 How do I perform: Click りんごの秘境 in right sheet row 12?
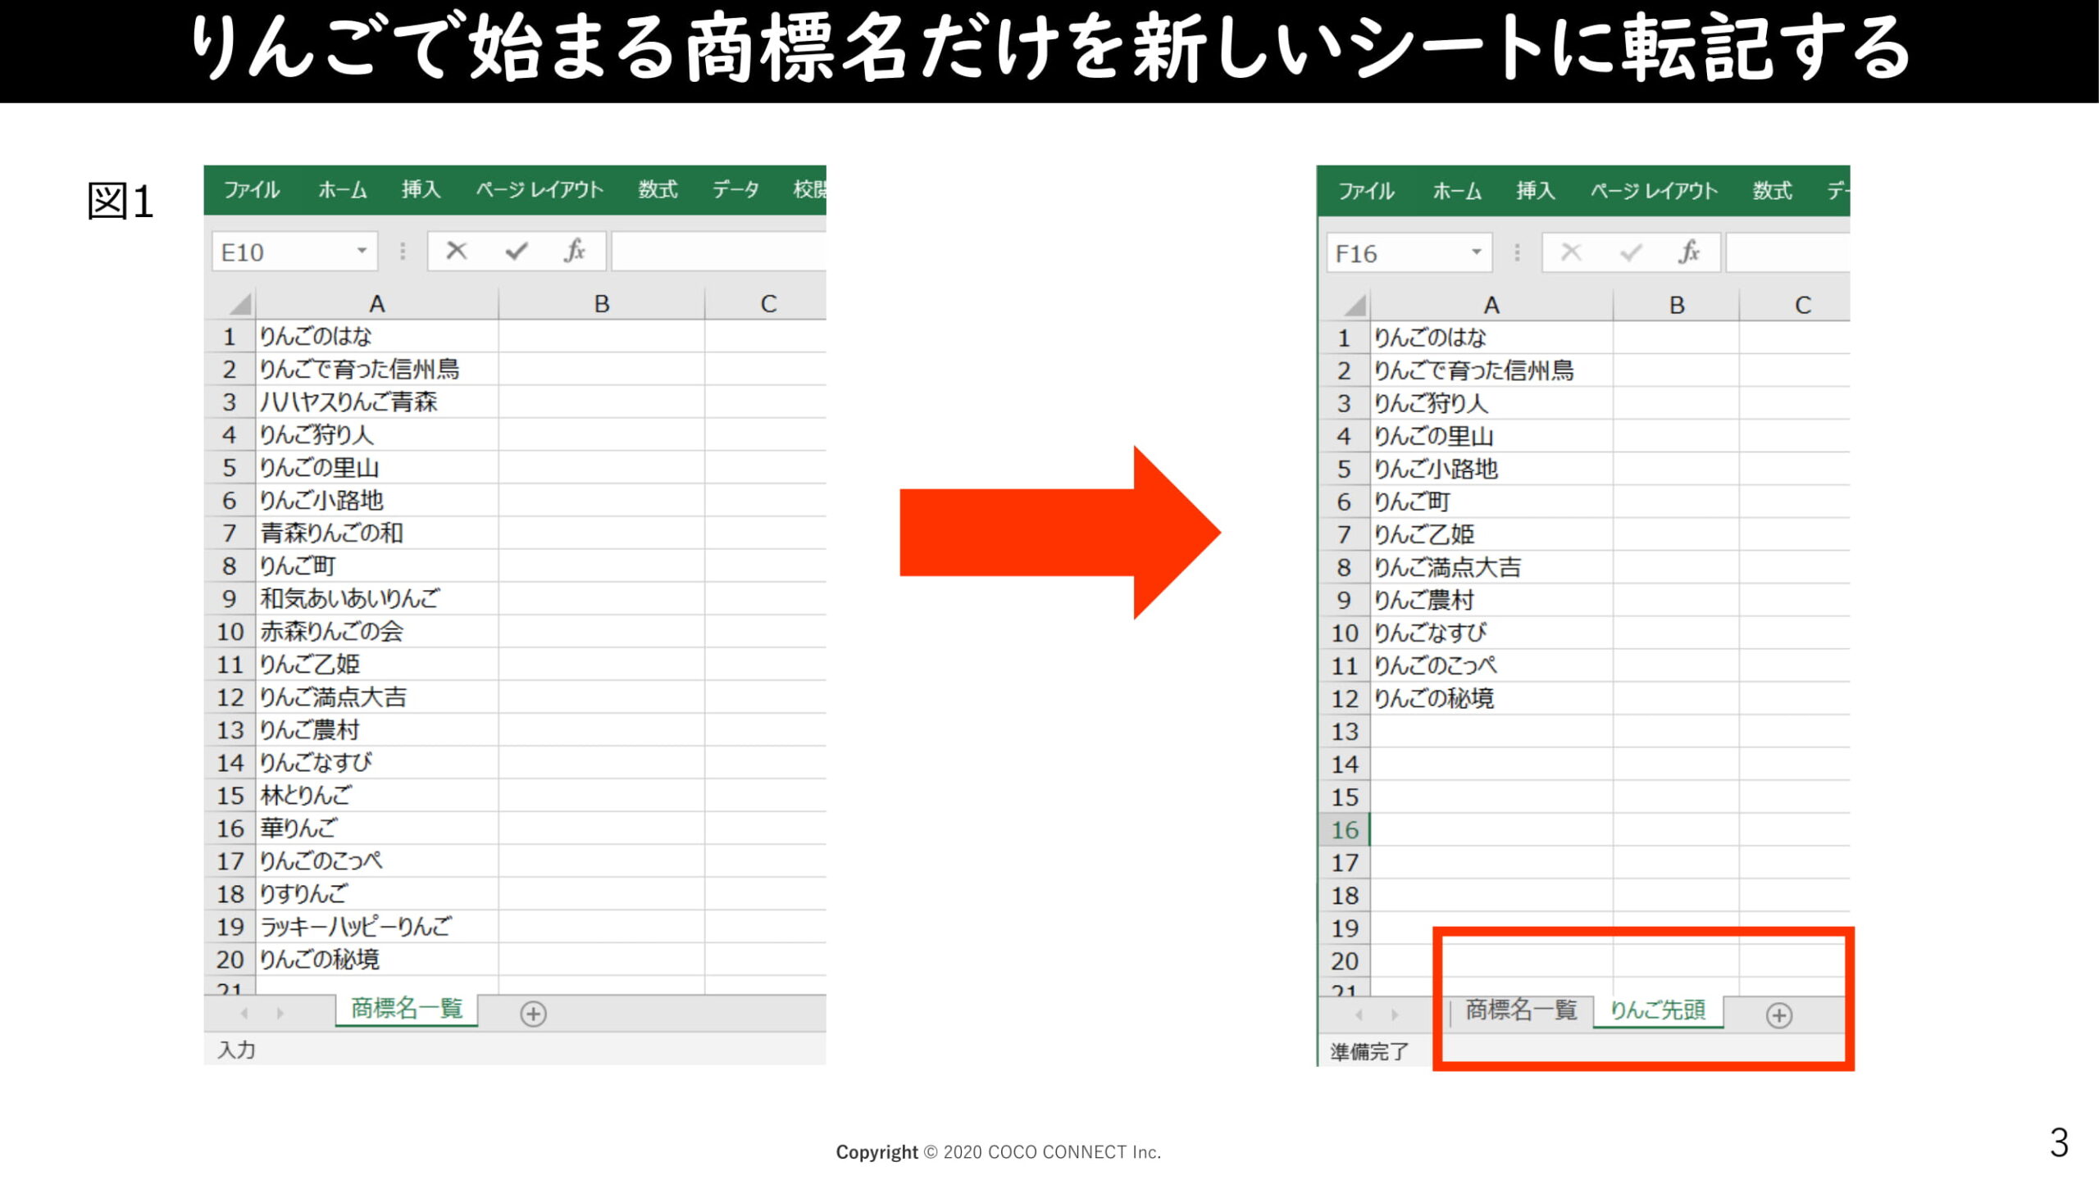1491,698
